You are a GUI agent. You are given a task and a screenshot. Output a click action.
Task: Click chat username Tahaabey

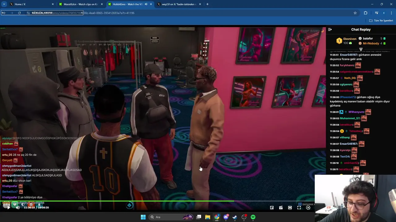pyautogui.click(x=355, y=131)
